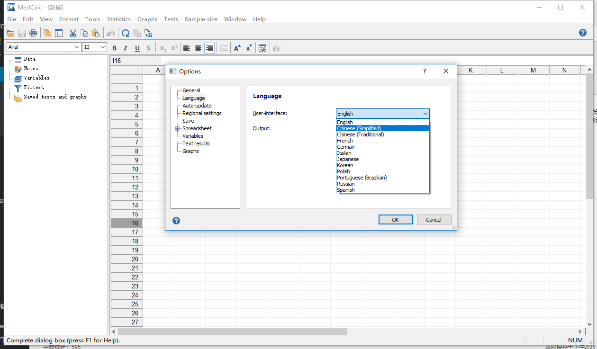The height and width of the screenshot is (349, 597).
Task: Center align text
Action: 198,48
